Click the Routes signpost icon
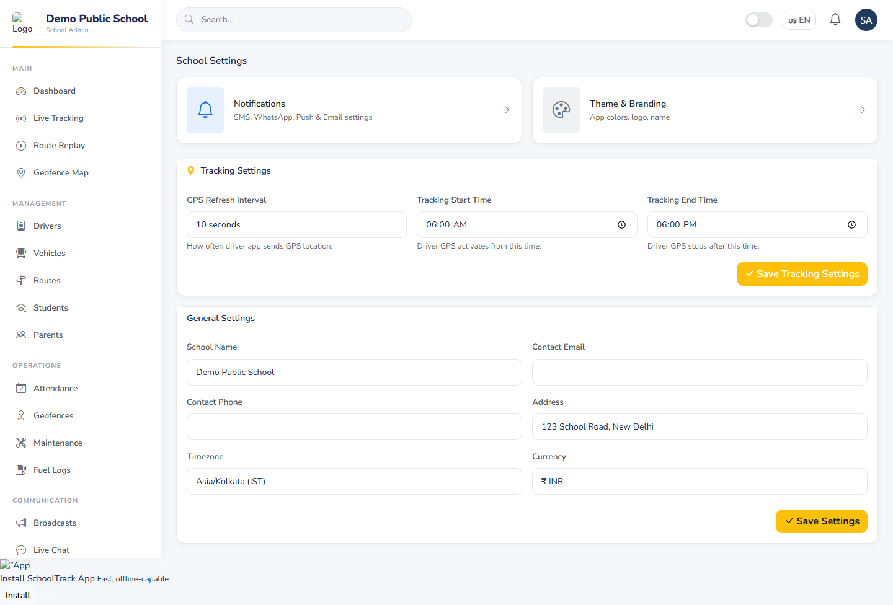 21,281
